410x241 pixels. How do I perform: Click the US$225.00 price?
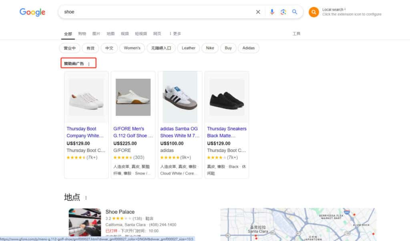click(x=125, y=143)
